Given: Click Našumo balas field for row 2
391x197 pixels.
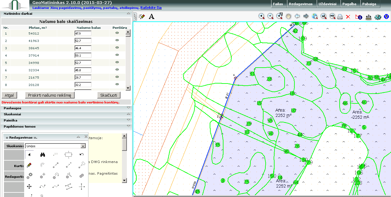Looking at the screenshot, I should click(83, 40).
